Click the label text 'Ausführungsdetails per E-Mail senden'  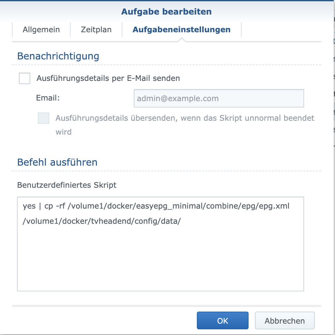pos(108,78)
